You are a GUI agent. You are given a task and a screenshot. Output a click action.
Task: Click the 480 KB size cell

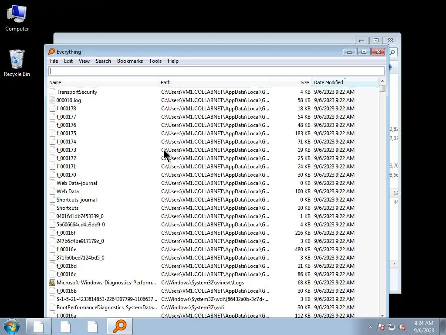(x=303, y=249)
